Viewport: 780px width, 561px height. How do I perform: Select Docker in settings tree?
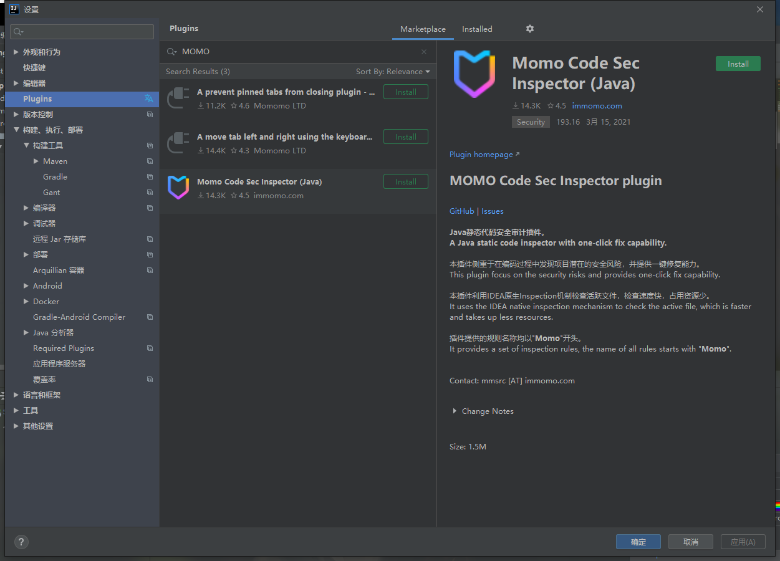coord(46,301)
